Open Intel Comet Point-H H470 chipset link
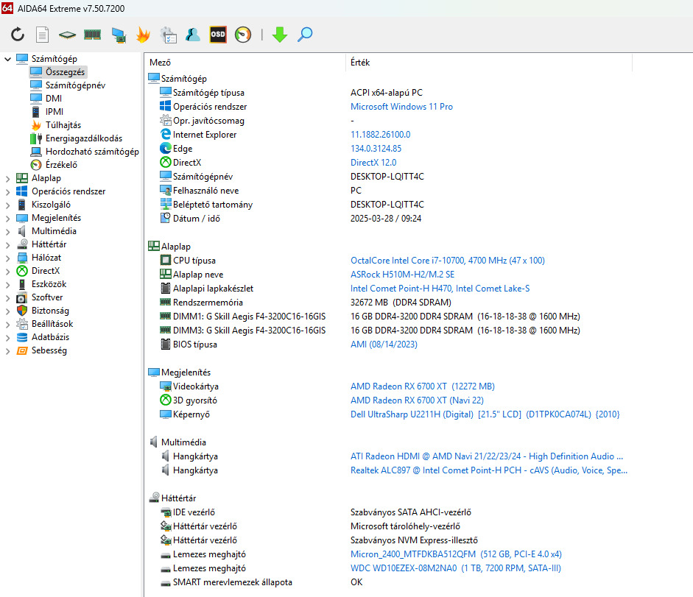The image size is (693, 597). (440, 289)
